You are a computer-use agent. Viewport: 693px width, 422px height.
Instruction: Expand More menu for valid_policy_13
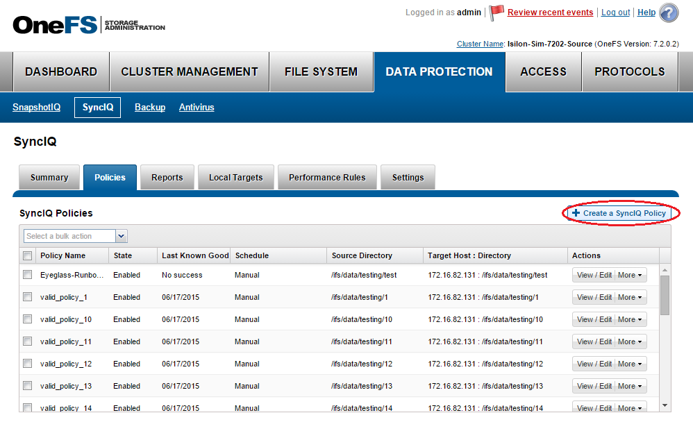[631, 386]
